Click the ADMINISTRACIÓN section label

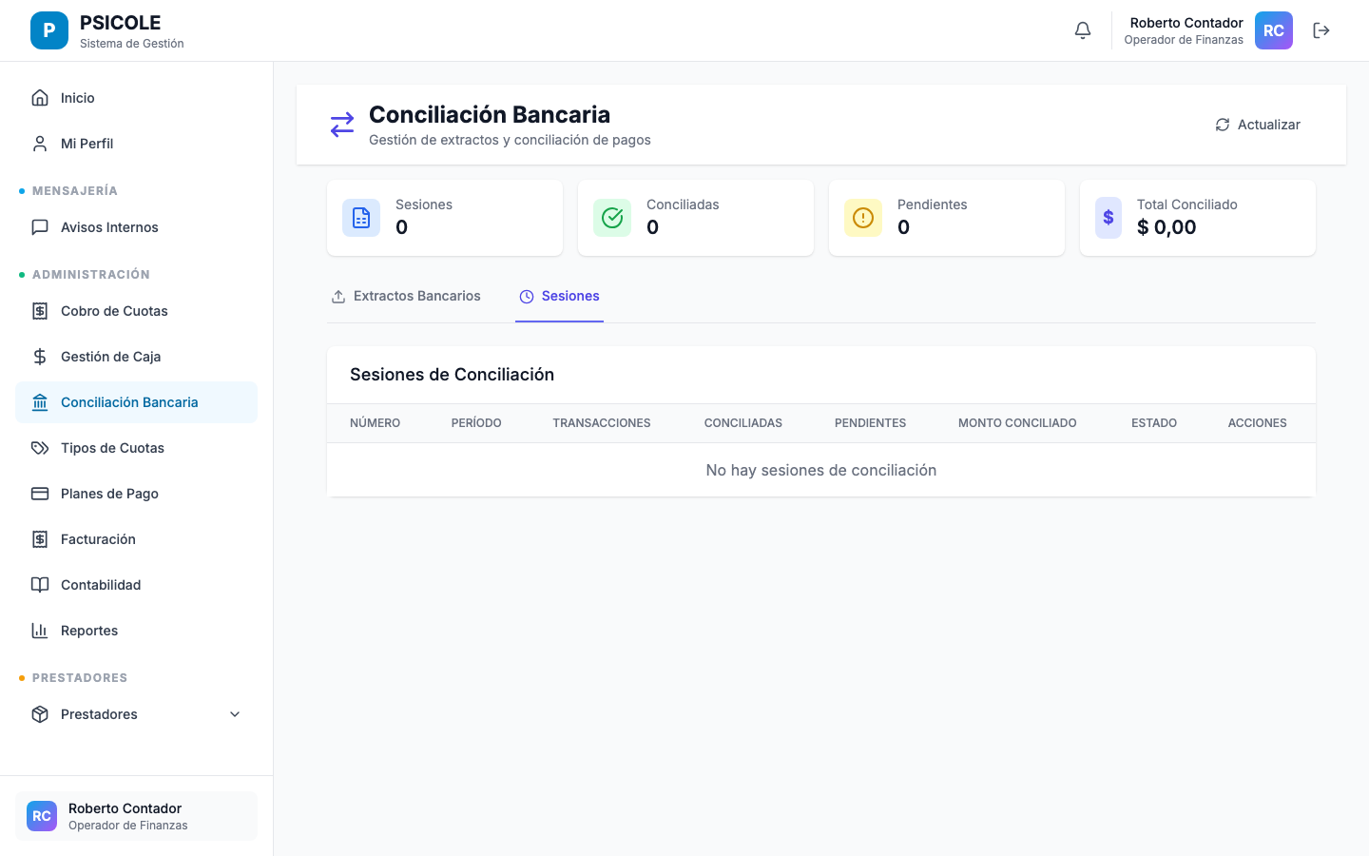coord(91,275)
